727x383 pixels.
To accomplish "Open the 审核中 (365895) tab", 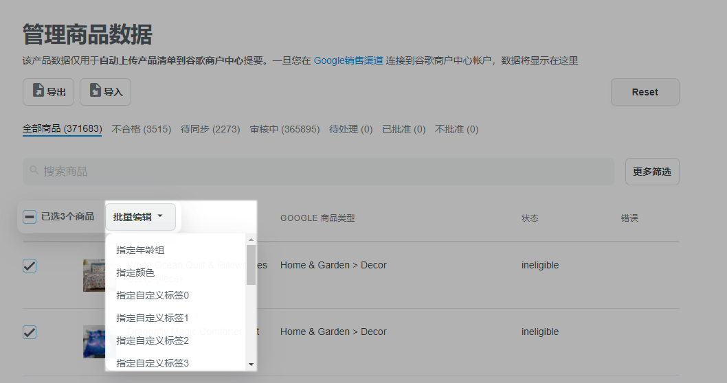I will click(284, 129).
